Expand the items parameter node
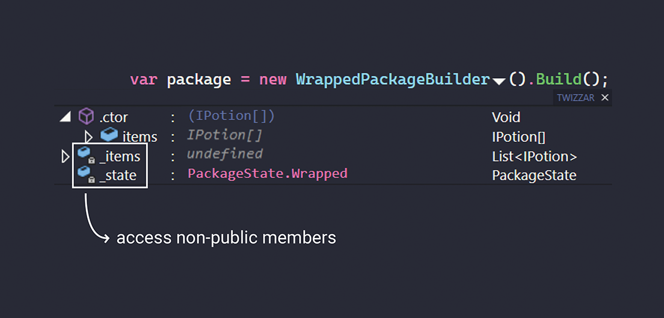Viewport: 664px width, 318px height. tap(88, 137)
